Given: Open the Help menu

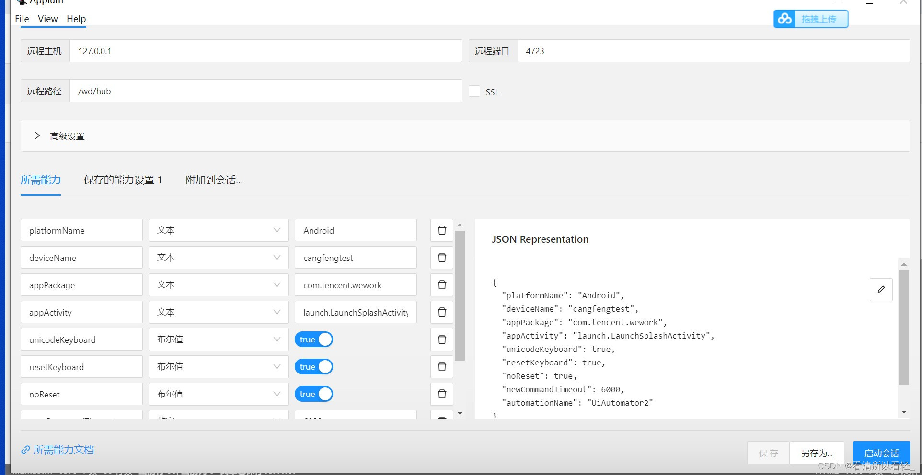Looking at the screenshot, I should click(76, 19).
